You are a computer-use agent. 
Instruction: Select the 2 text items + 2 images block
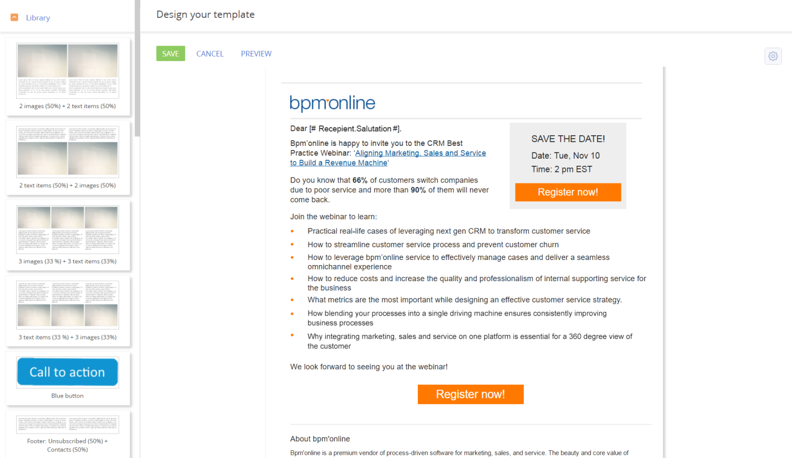(x=68, y=157)
